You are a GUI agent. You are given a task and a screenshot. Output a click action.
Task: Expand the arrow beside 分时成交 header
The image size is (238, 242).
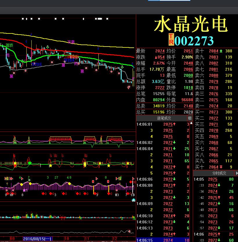coord(237,173)
